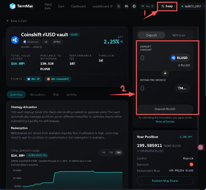Select the Risk tab

tap(56, 94)
